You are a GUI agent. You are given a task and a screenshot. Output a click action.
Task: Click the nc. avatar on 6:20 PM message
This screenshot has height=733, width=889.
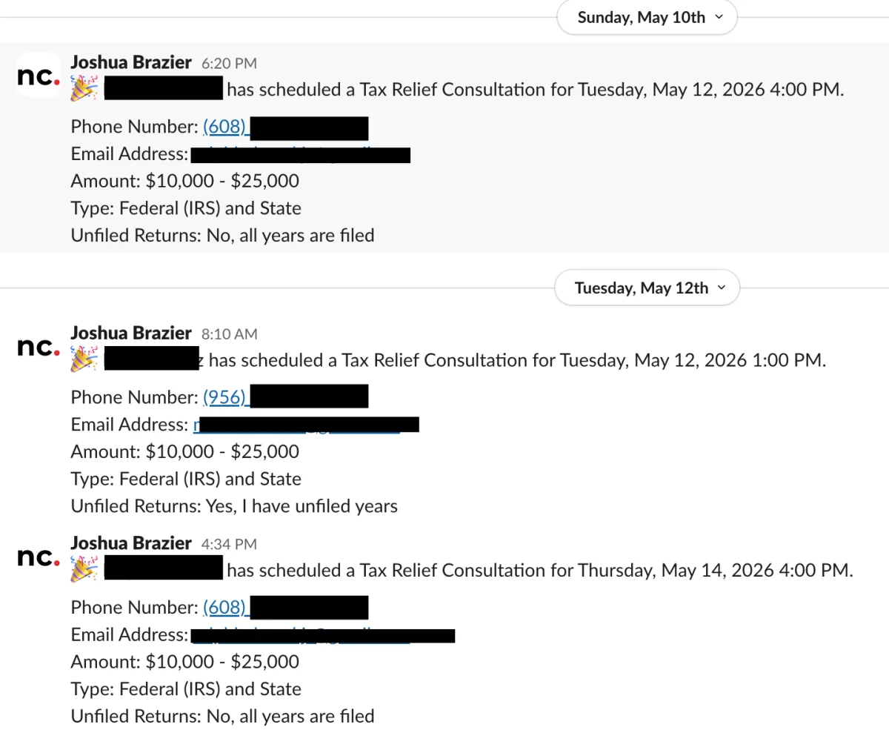(x=39, y=75)
